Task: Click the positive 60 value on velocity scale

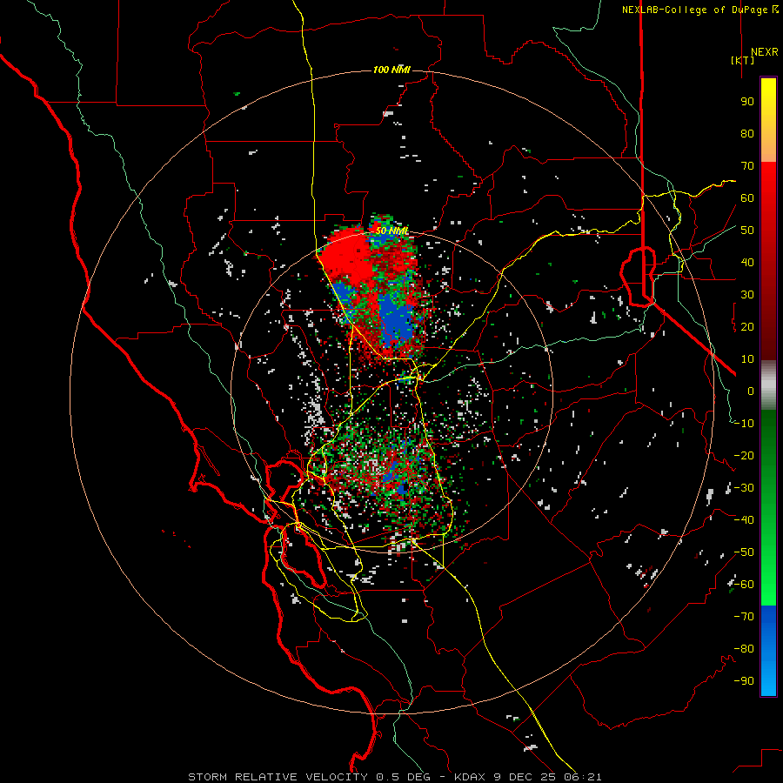Action: (747, 198)
